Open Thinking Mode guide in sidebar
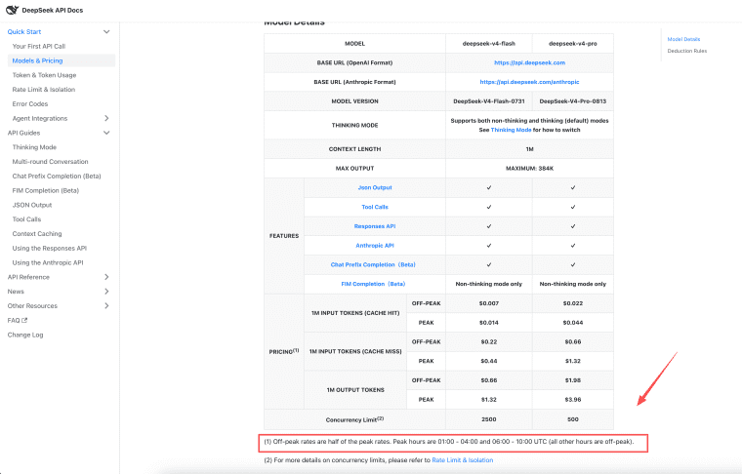 (x=34, y=147)
